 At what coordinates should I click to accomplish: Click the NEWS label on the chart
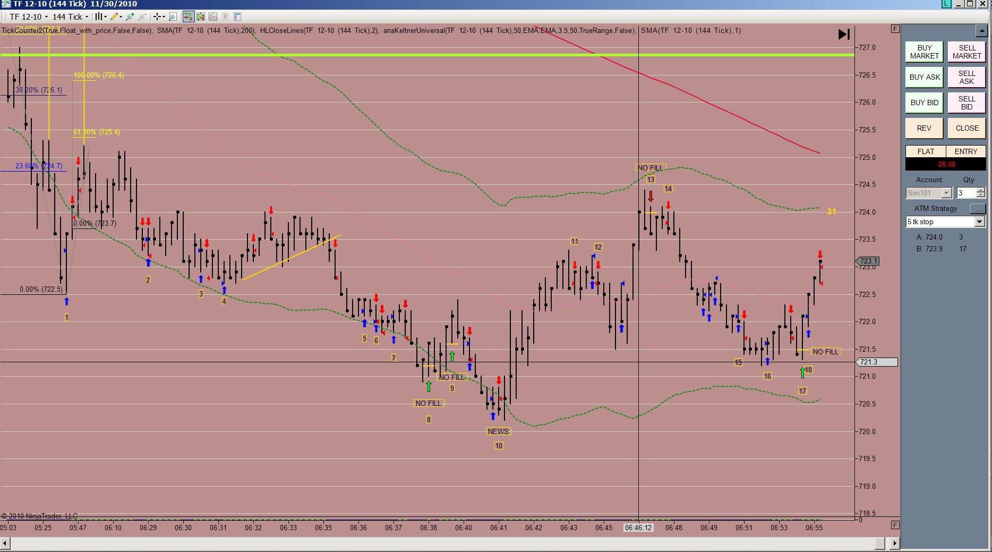[498, 431]
